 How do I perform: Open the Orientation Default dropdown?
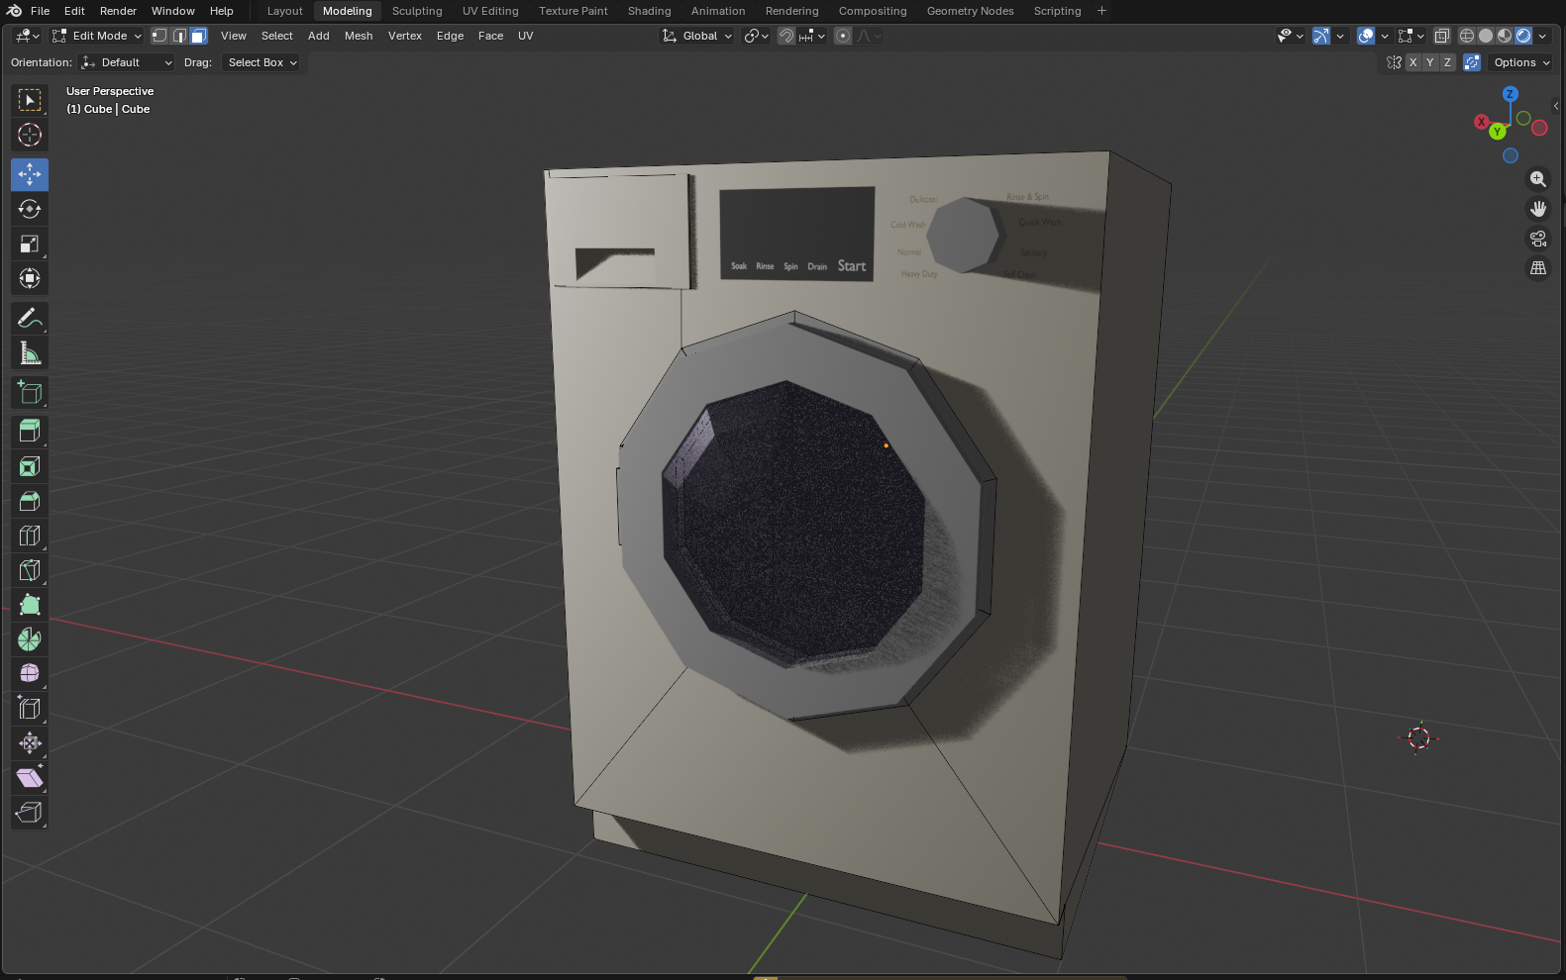(127, 62)
